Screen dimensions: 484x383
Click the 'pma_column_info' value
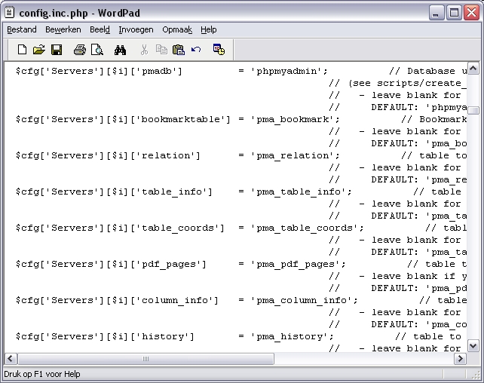tap(304, 300)
